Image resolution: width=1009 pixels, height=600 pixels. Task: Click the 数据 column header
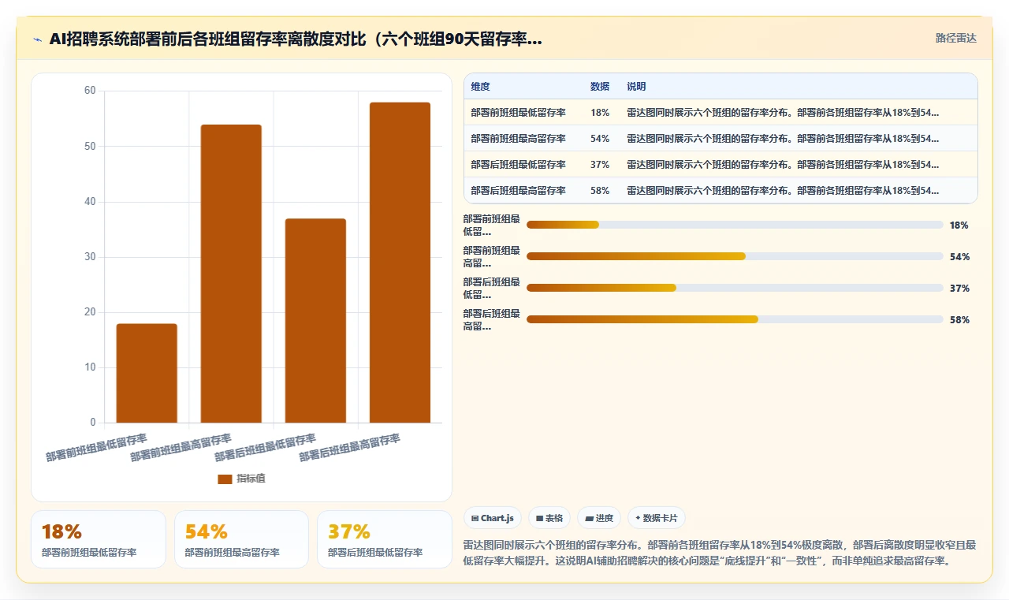click(x=600, y=87)
